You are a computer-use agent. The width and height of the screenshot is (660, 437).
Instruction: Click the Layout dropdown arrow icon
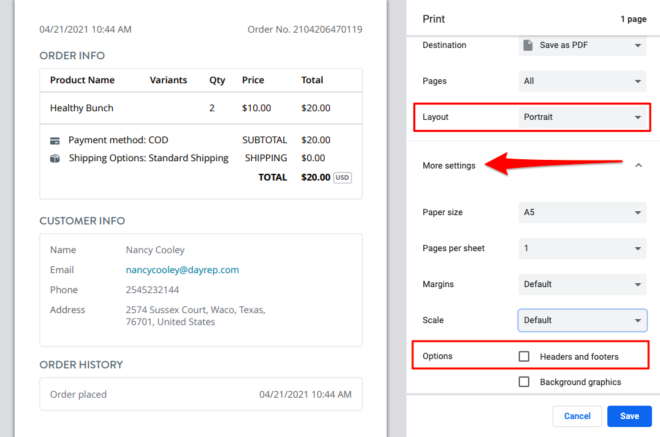638,117
